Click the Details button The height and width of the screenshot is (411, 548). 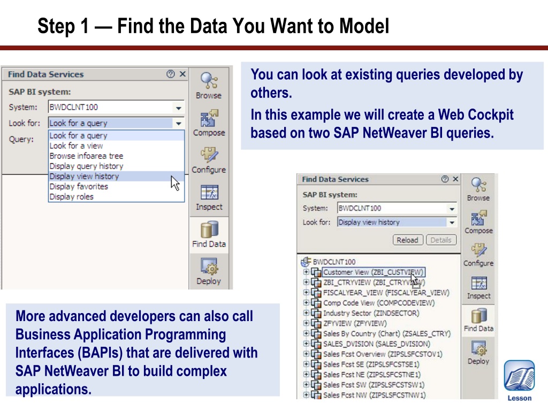[441, 240]
